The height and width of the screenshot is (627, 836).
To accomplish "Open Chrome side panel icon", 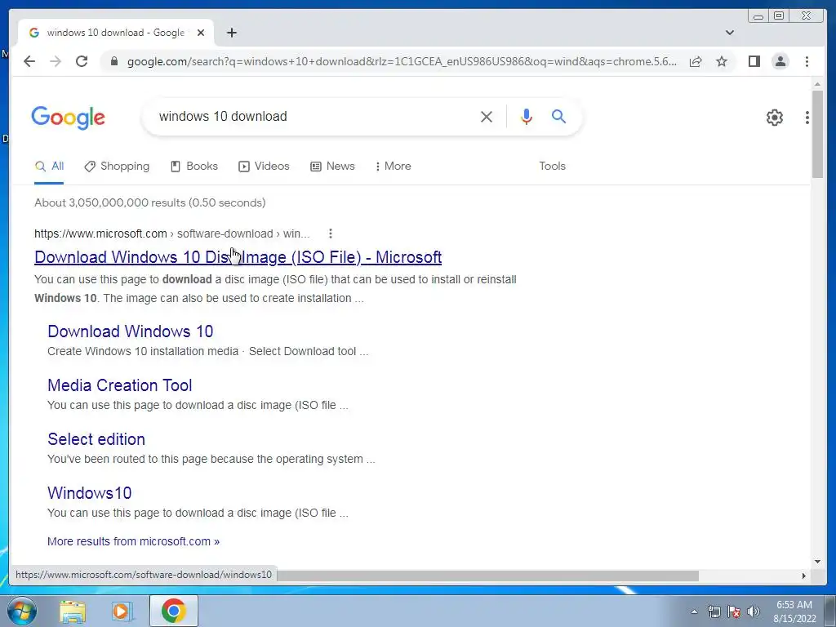I will pyautogui.click(x=754, y=61).
